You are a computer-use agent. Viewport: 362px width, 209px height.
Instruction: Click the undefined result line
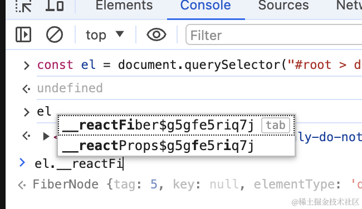[x=70, y=88]
